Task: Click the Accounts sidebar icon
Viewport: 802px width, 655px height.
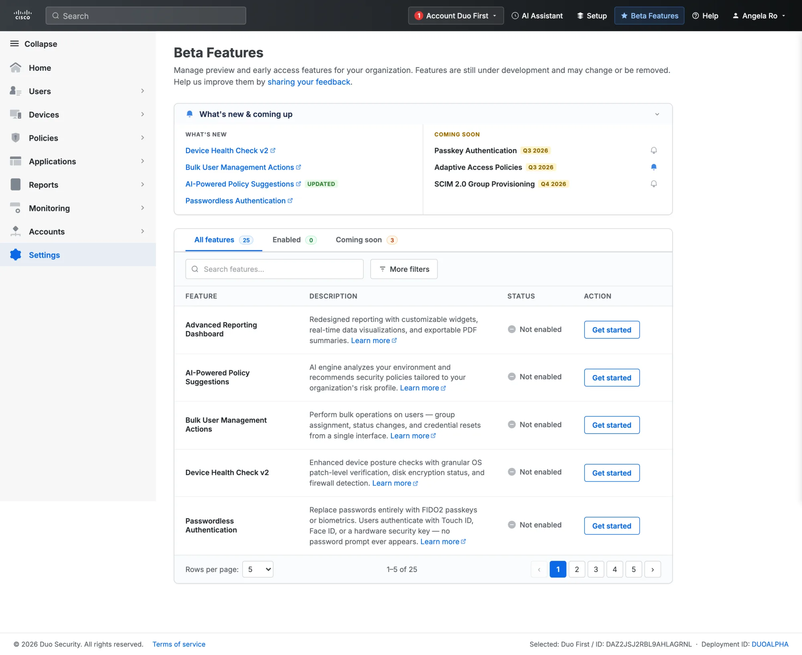Action: tap(16, 231)
